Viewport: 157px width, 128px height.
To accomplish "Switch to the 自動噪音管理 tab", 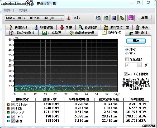I will tap(82, 33).
